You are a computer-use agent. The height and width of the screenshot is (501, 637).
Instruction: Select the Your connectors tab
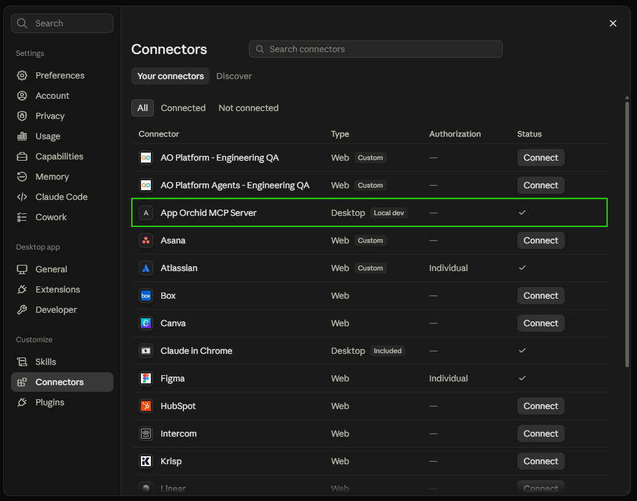(170, 76)
